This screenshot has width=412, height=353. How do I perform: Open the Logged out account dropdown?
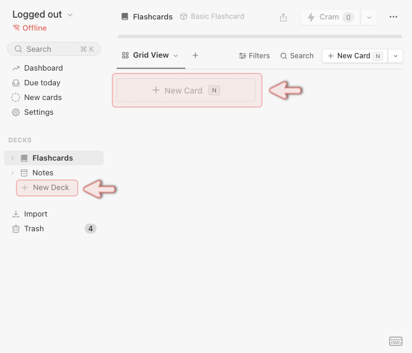[42, 15]
